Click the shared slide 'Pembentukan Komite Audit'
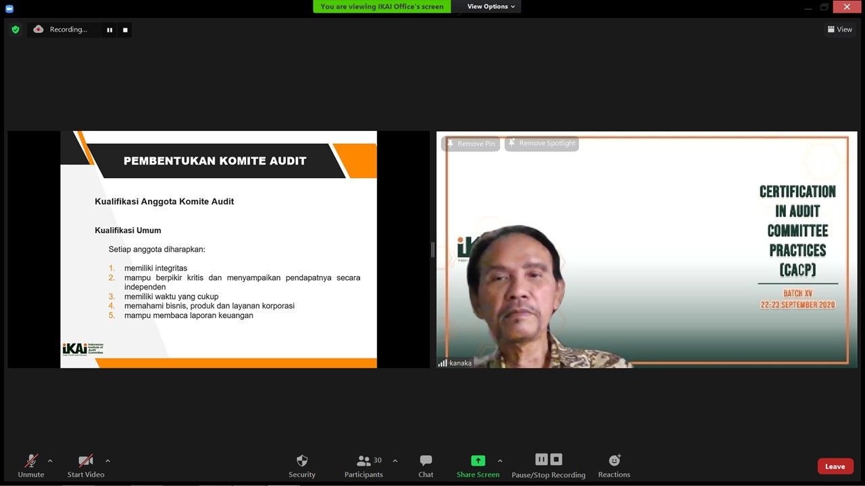 click(218, 249)
